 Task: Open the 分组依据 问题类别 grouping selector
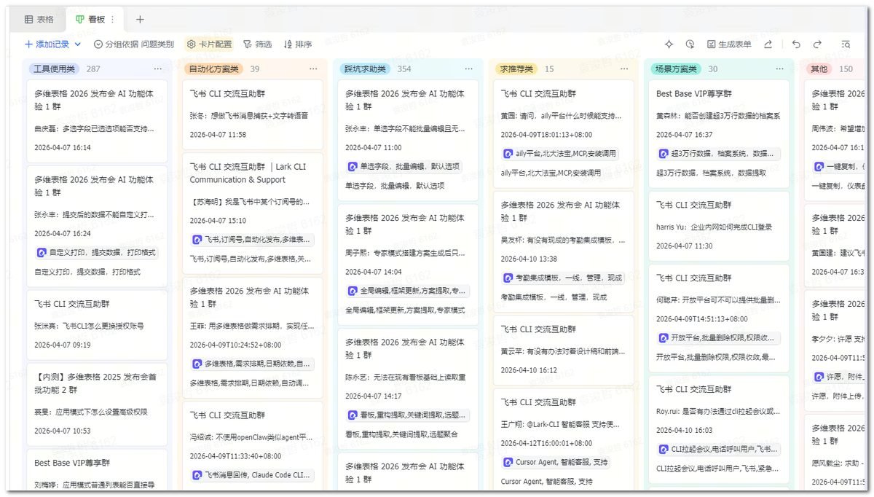click(134, 44)
